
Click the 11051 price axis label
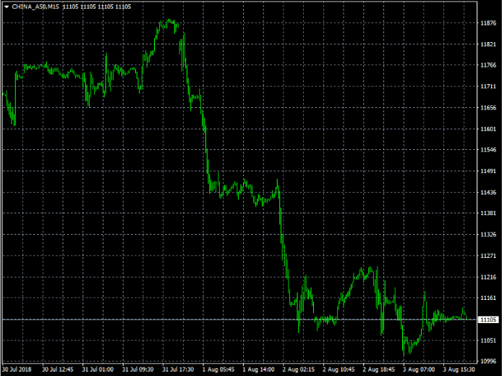click(488, 341)
